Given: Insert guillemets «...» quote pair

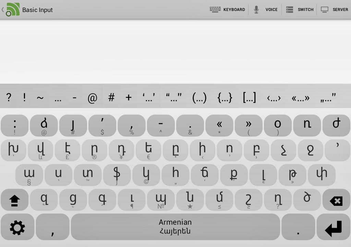Looking at the screenshot, I should tap(300, 98).
